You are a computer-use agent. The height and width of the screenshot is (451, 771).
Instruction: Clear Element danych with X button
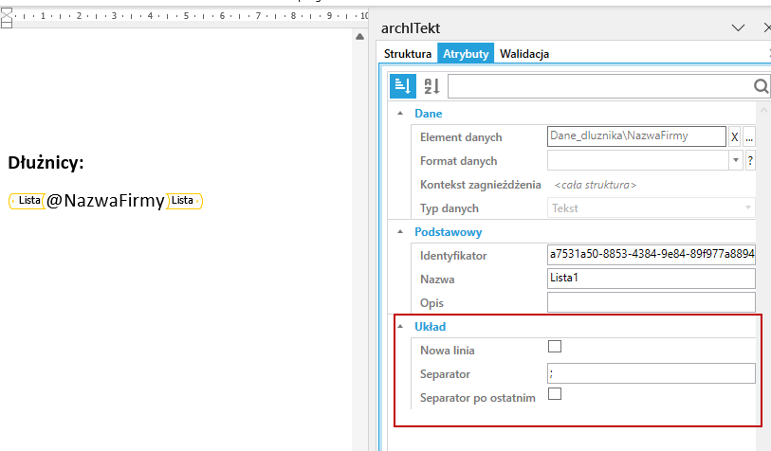(734, 137)
